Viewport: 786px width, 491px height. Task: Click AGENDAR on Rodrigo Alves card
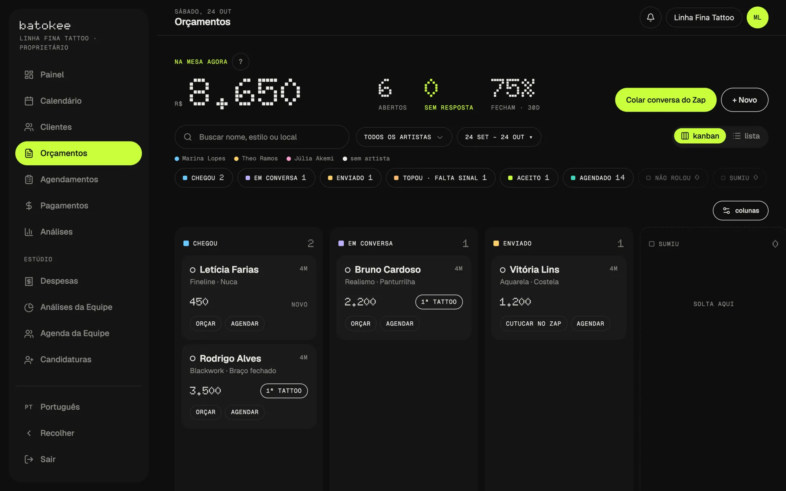click(x=244, y=412)
